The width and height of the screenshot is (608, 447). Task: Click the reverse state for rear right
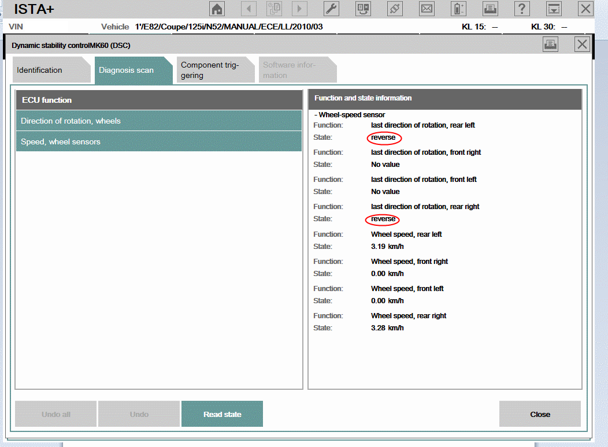tap(383, 219)
